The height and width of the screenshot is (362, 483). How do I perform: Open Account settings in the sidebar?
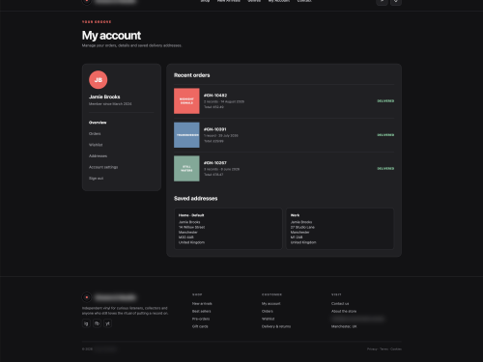pos(103,167)
